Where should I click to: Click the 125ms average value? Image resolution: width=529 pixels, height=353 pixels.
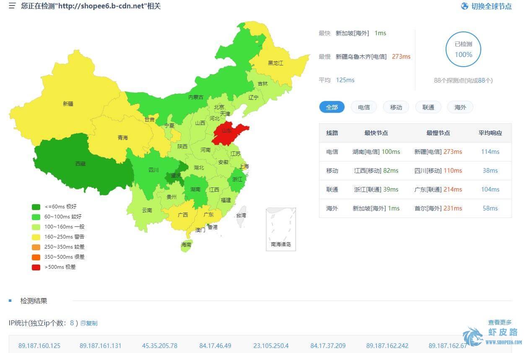345,80
